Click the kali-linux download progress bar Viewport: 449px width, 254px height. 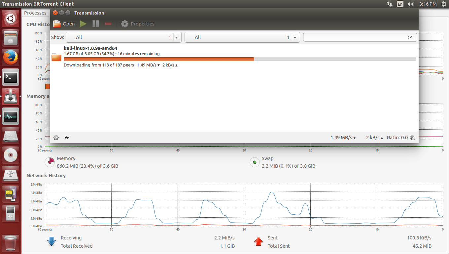(x=240, y=59)
